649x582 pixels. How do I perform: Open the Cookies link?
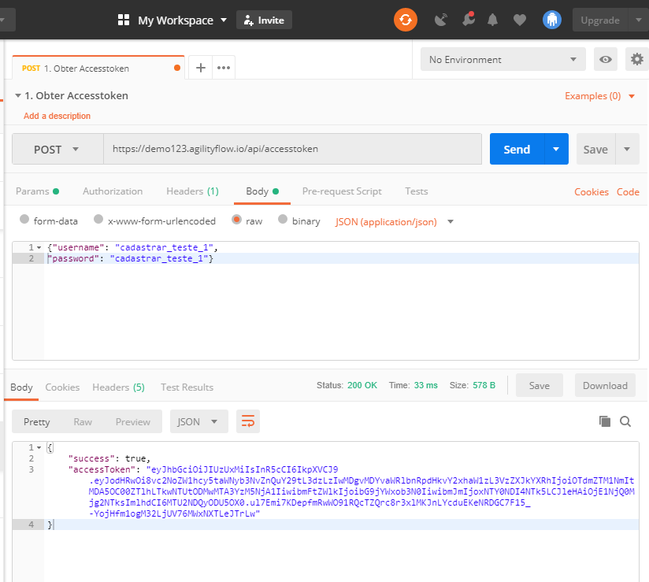pyautogui.click(x=592, y=192)
